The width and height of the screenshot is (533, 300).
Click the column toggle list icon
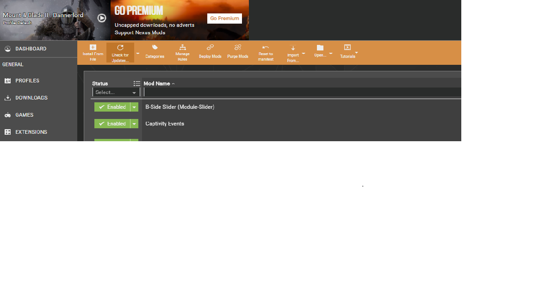point(136,83)
